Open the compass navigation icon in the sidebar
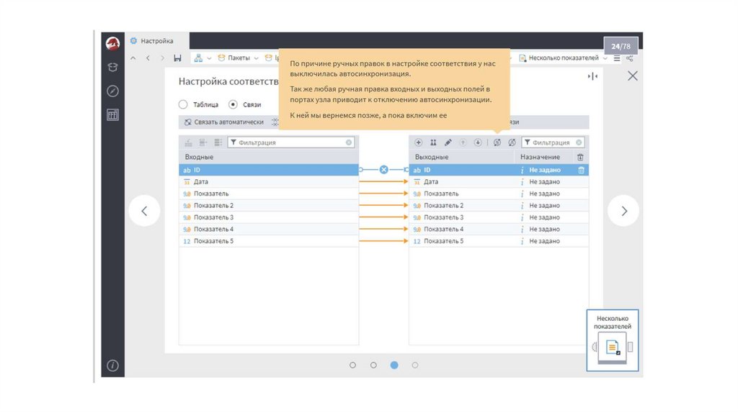The height and width of the screenshot is (413, 738). click(112, 91)
